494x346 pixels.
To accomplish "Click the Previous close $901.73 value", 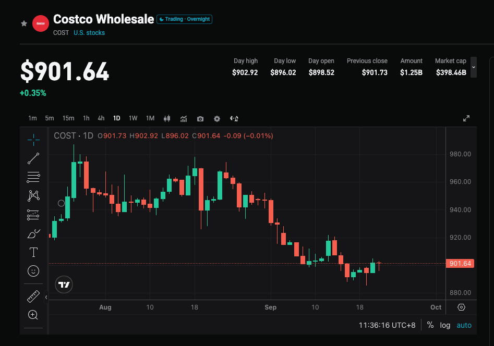I will [x=375, y=73].
